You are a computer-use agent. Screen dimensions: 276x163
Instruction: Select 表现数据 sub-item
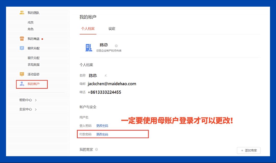coord(33,65)
